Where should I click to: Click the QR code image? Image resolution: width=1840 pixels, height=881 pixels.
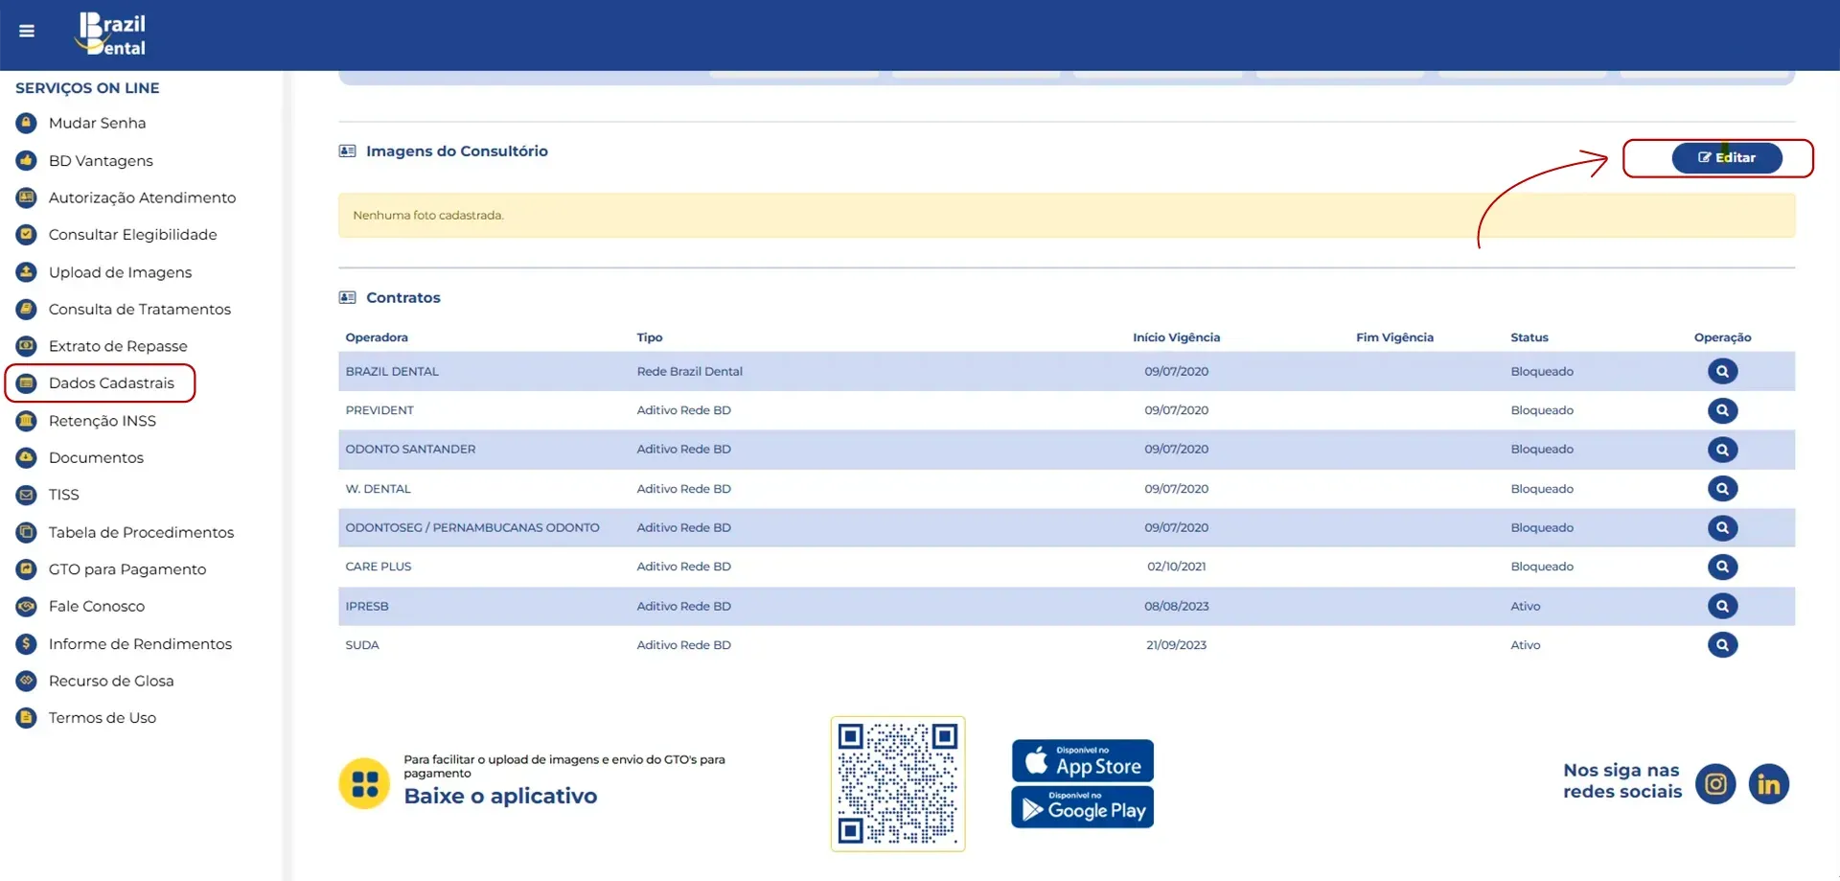897,784
